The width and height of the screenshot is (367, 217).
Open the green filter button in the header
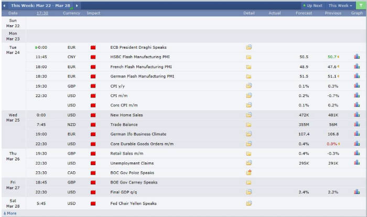click(x=361, y=5)
